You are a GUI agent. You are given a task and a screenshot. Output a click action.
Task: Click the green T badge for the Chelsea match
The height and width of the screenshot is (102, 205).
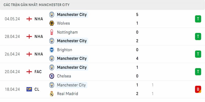(x=198, y=72)
